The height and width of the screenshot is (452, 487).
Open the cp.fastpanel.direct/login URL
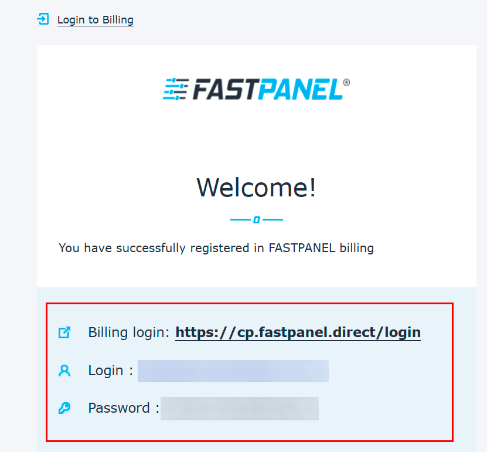(298, 333)
